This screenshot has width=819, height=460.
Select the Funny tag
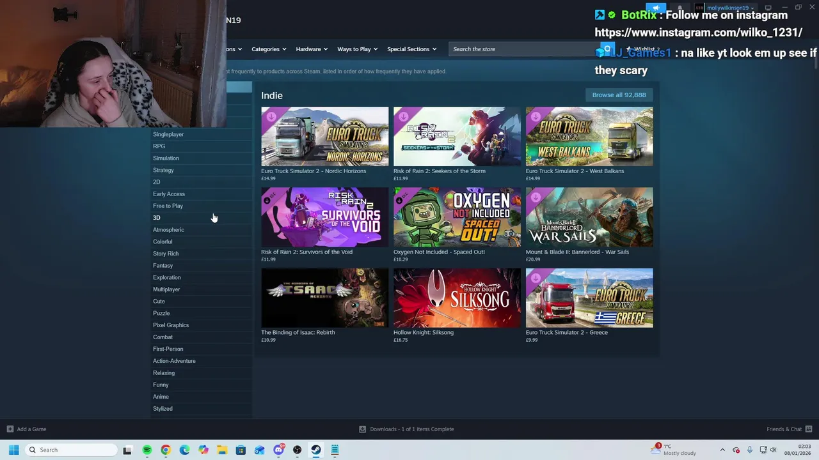pyautogui.click(x=201, y=385)
